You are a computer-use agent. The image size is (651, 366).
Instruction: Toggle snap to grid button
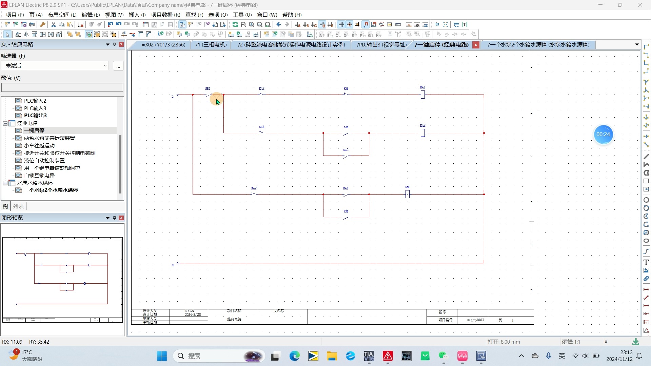click(x=349, y=24)
